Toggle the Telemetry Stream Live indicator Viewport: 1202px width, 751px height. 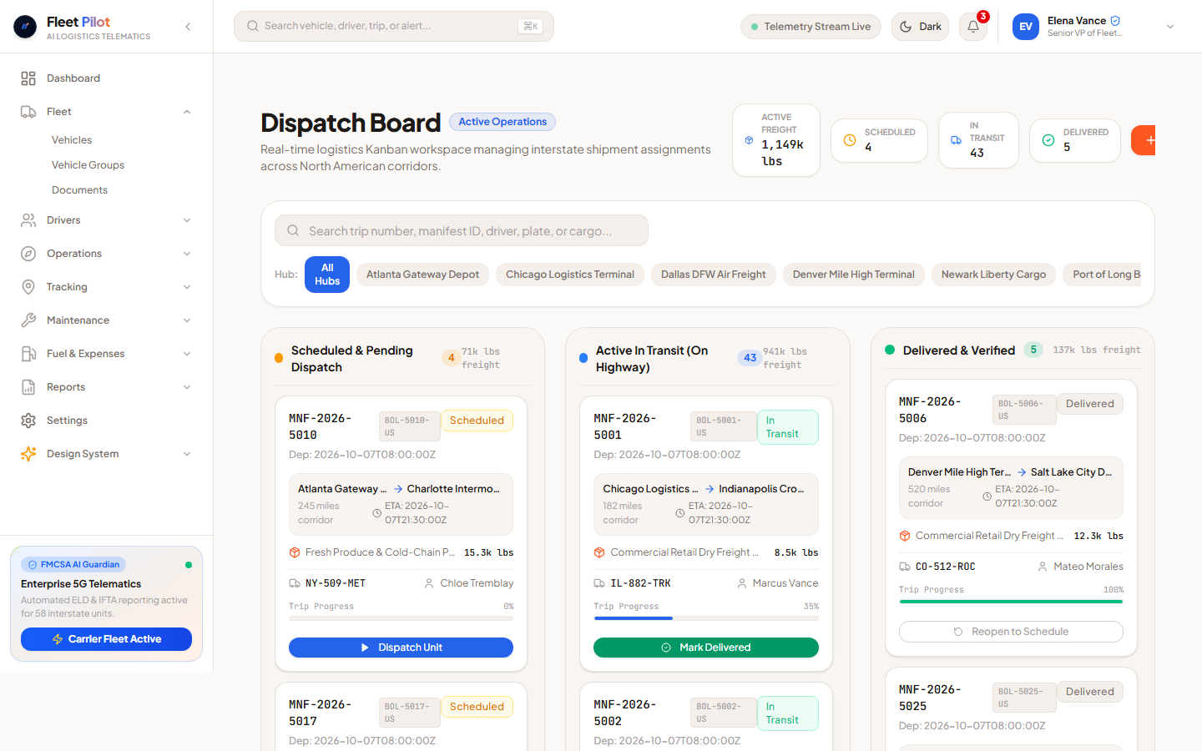click(811, 27)
